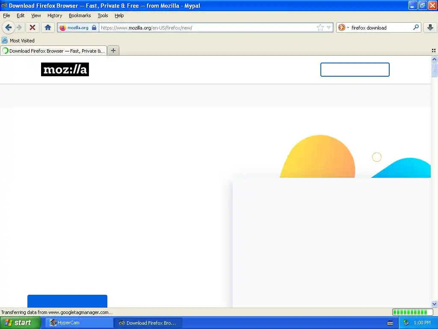Click the 1:00 PM clock
Image resolution: width=438 pixels, height=329 pixels.
(422, 323)
